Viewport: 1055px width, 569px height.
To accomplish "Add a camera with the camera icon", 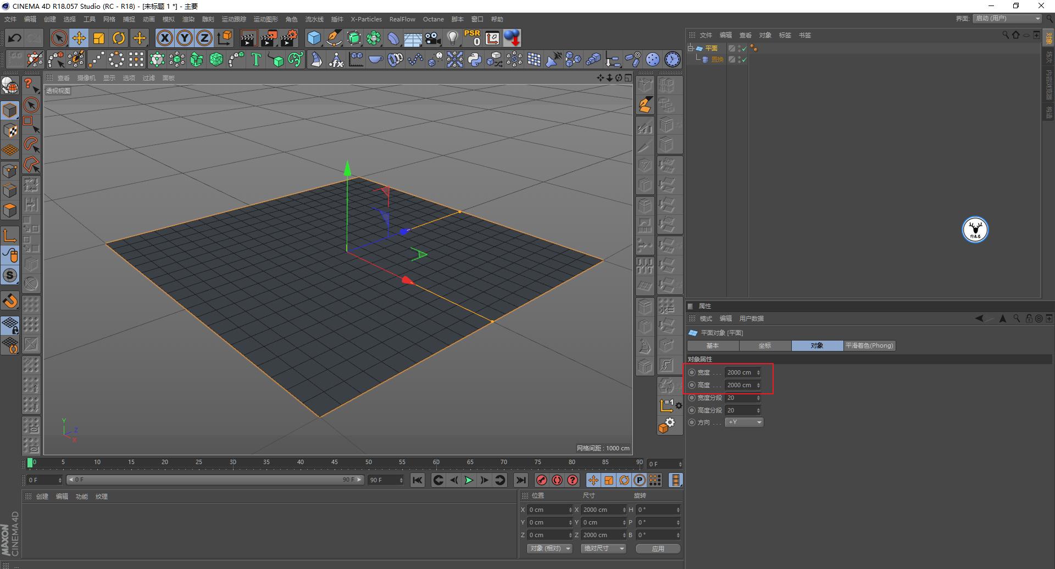I will (433, 38).
